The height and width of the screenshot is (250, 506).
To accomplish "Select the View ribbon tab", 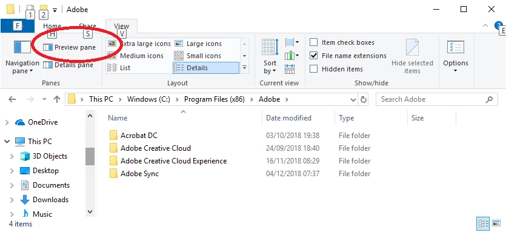I will pos(122,26).
